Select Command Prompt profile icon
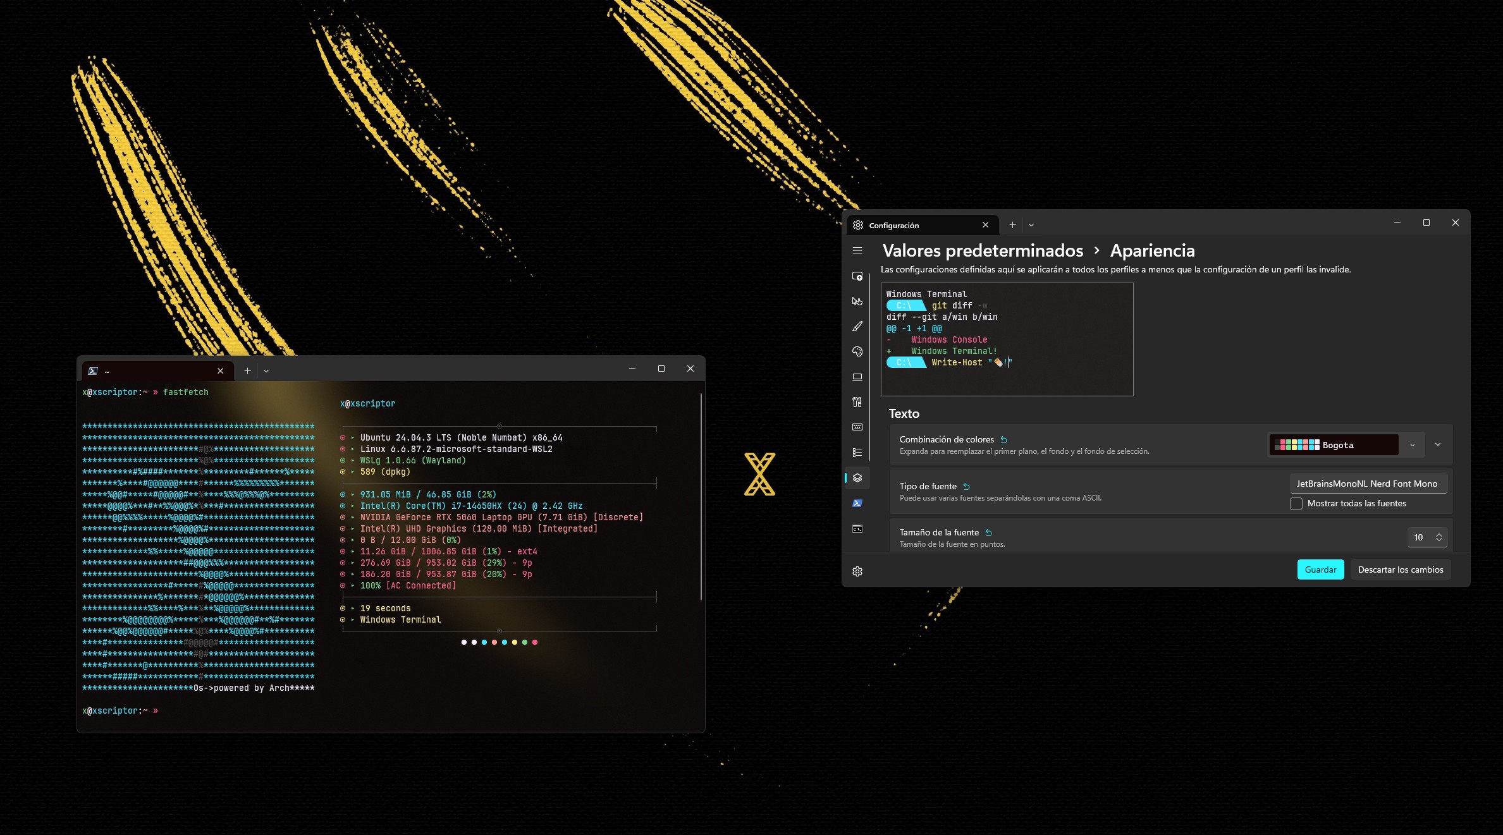This screenshot has width=1503, height=835. pyautogui.click(x=857, y=528)
